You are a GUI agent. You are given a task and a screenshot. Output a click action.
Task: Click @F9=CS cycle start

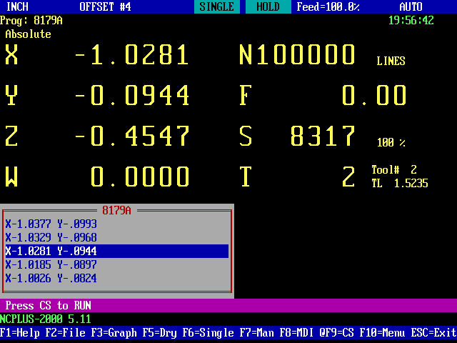[x=336, y=333]
